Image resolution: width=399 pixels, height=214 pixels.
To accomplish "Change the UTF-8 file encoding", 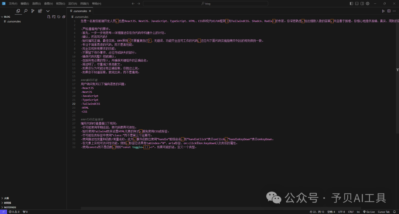I will click(341, 212).
